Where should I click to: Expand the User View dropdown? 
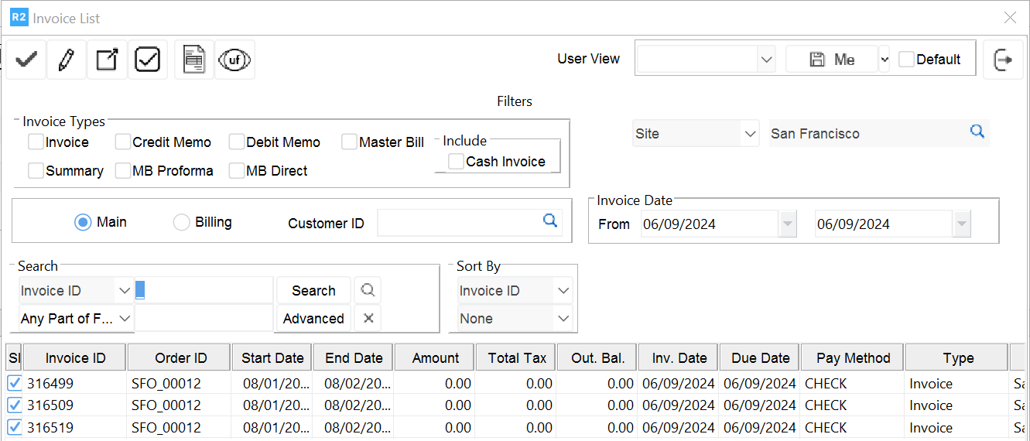point(766,60)
